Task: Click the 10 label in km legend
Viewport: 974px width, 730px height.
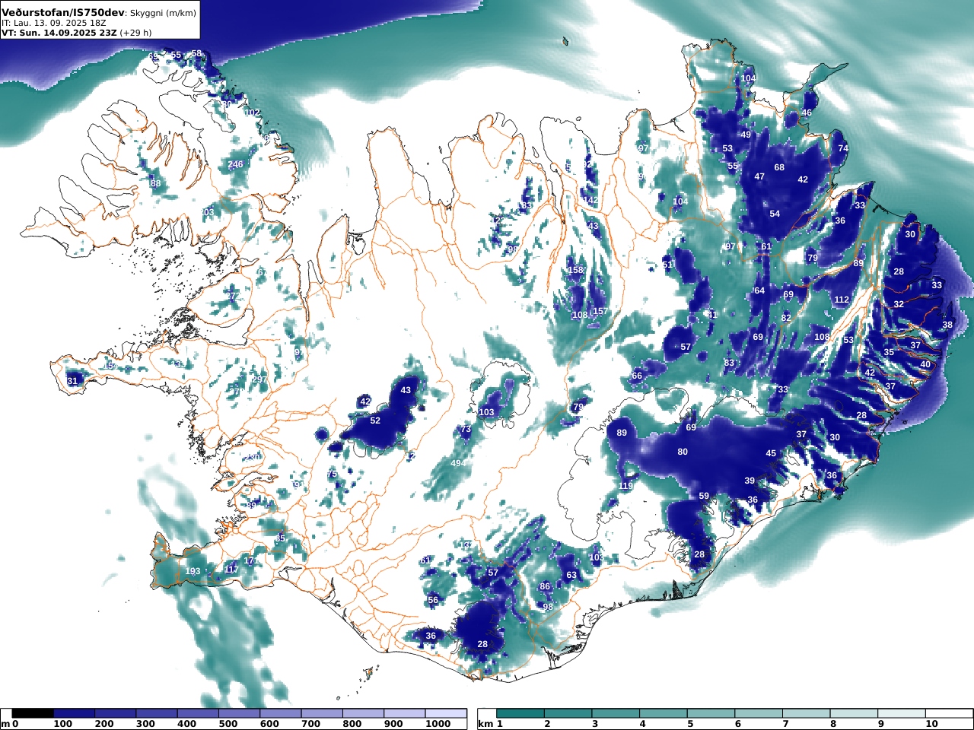Action: [x=931, y=724]
